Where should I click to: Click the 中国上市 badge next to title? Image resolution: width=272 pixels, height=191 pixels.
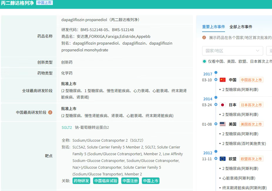[x=44, y=3]
